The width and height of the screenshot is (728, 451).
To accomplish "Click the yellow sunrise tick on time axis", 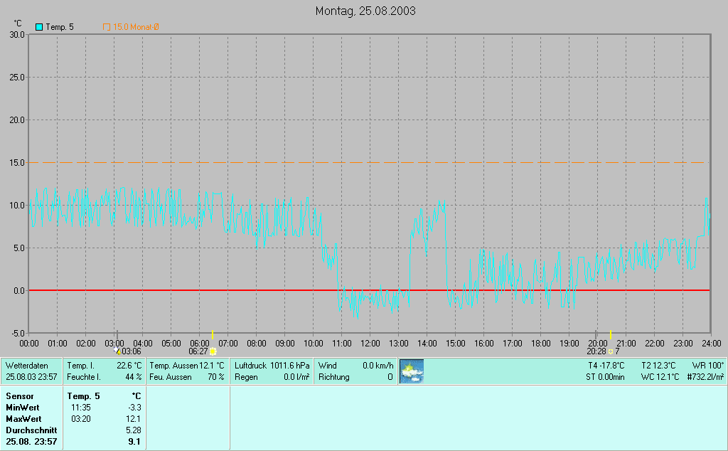I will [213, 335].
